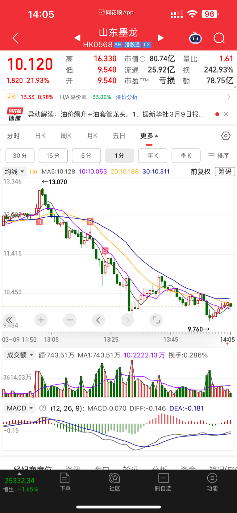
Task: Tap the first B marker on chart
Action: tap(39, 222)
